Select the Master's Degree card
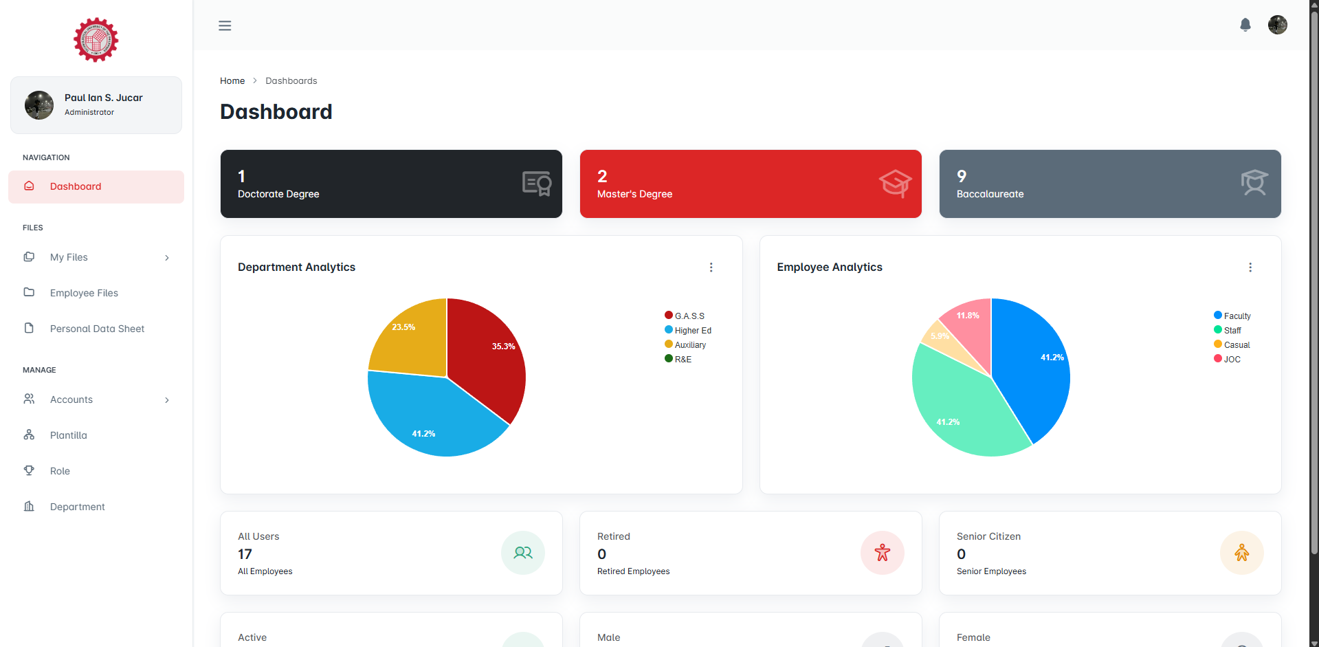Viewport: 1319px width, 647px height. [751, 184]
